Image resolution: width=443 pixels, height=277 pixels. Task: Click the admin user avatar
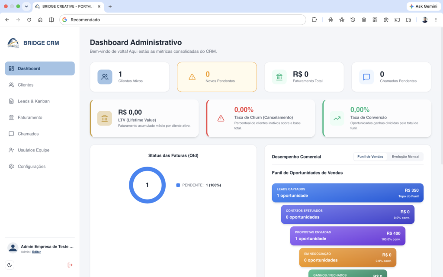pos(13,248)
